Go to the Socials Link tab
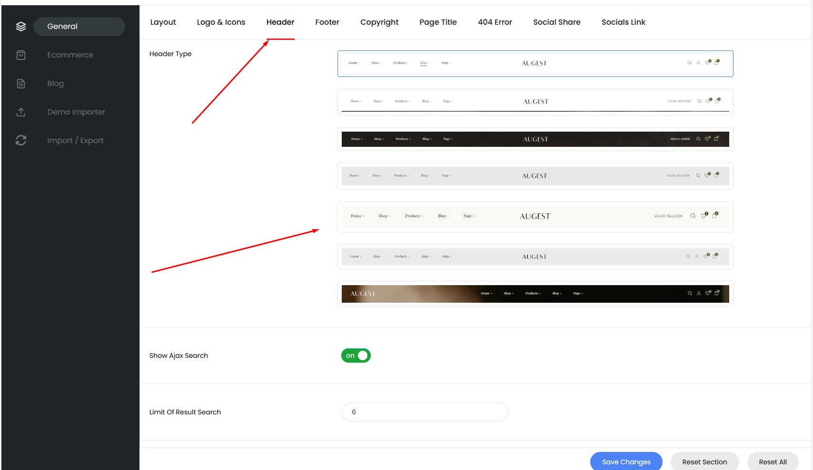 click(623, 22)
